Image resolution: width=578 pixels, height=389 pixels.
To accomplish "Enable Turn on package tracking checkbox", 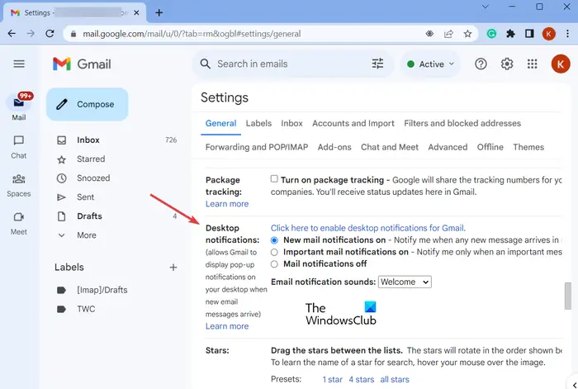I will coord(274,179).
